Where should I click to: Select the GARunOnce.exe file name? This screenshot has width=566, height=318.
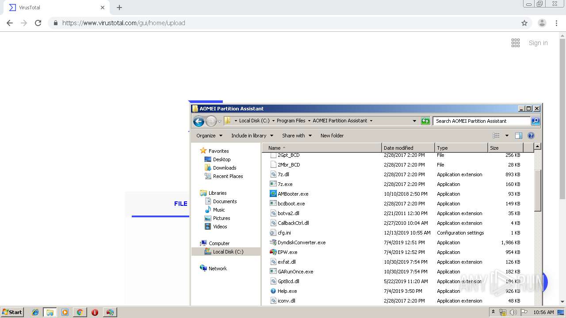pyautogui.click(x=295, y=272)
